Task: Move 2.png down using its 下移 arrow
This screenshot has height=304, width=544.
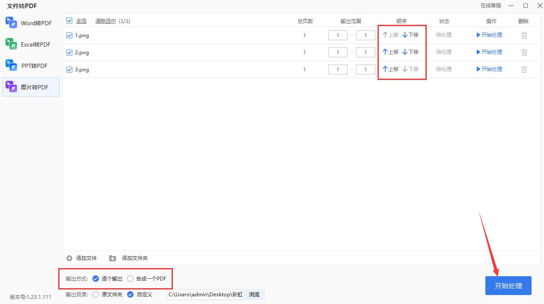Action: pos(410,52)
